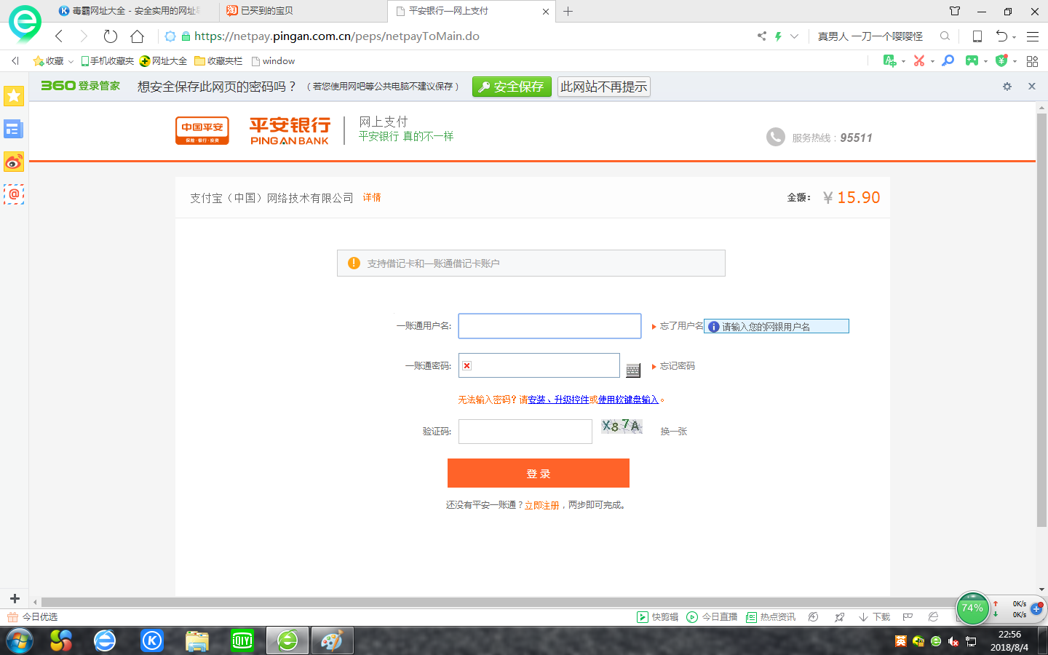Expand the address bar dropdown arrow
This screenshot has width=1048, height=655.
point(794,36)
